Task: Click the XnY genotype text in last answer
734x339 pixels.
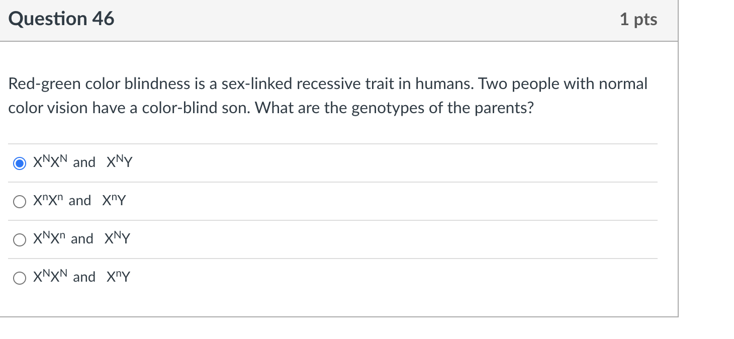Action: point(118,277)
